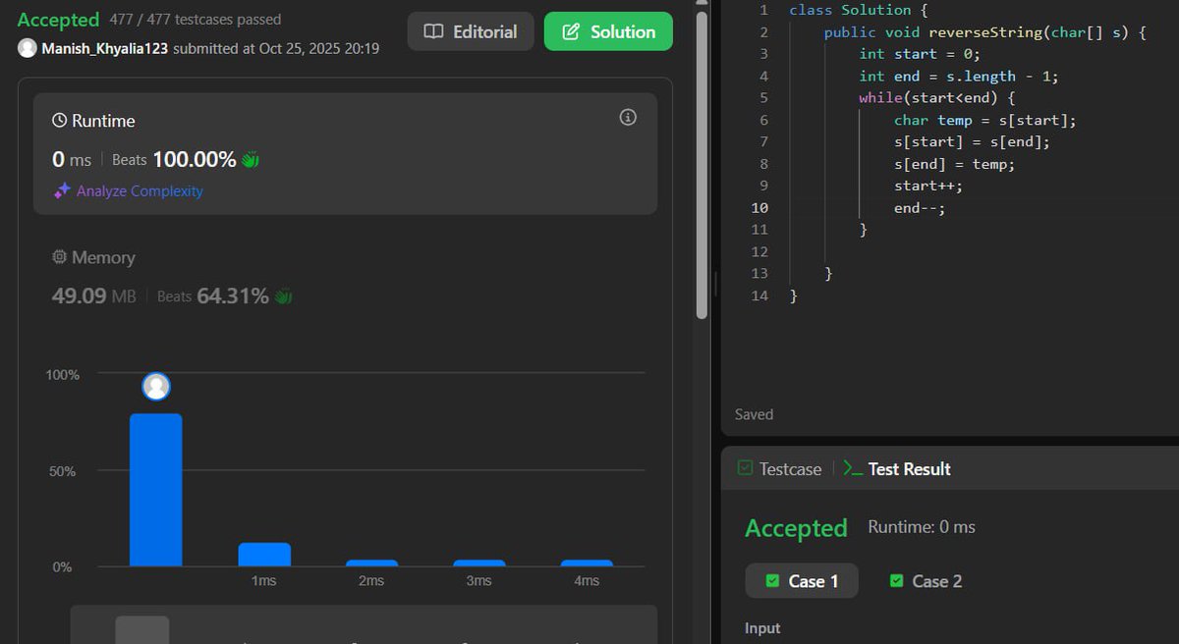
Task: Click the Editorial book icon
Action: 433,31
